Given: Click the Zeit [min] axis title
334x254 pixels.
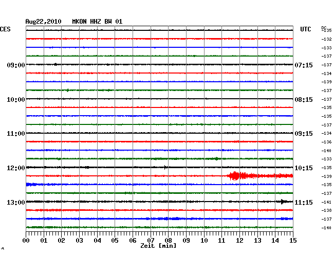Looking at the screenshot, I should pyautogui.click(x=158, y=246).
